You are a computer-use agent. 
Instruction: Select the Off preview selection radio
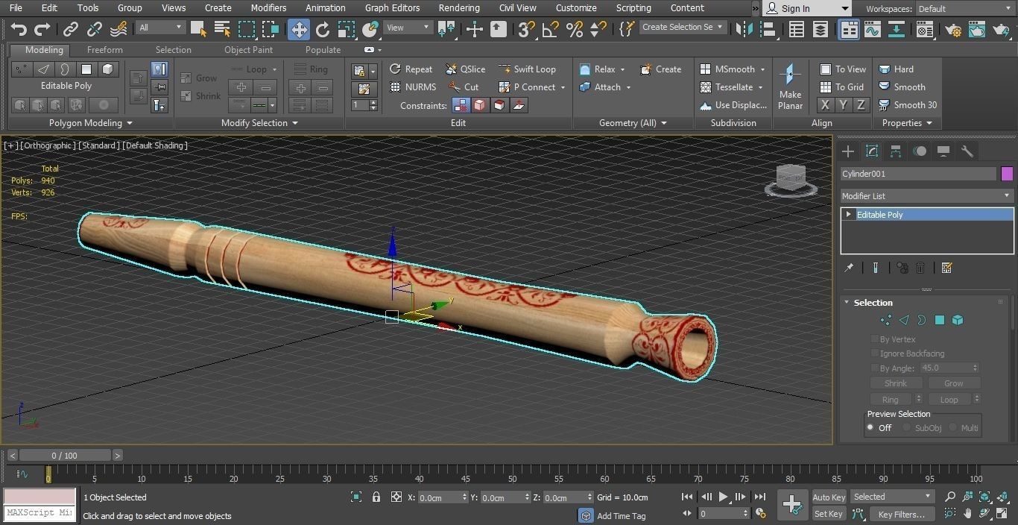[870, 428]
